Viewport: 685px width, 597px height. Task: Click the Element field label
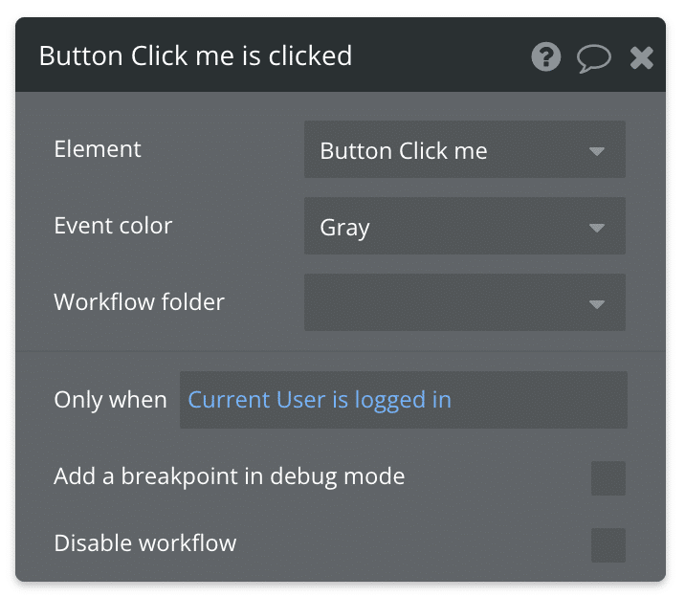(x=98, y=149)
